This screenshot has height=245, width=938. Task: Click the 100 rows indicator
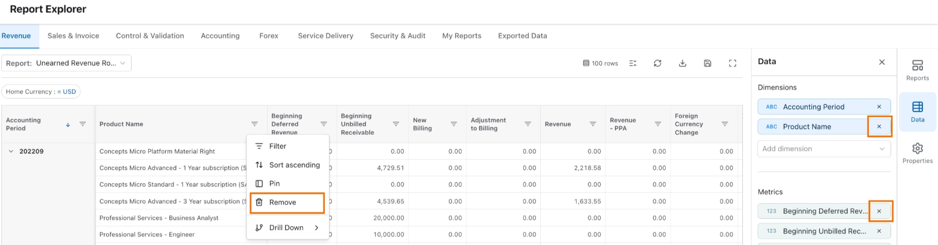pyautogui.click(x=600, y=63)
